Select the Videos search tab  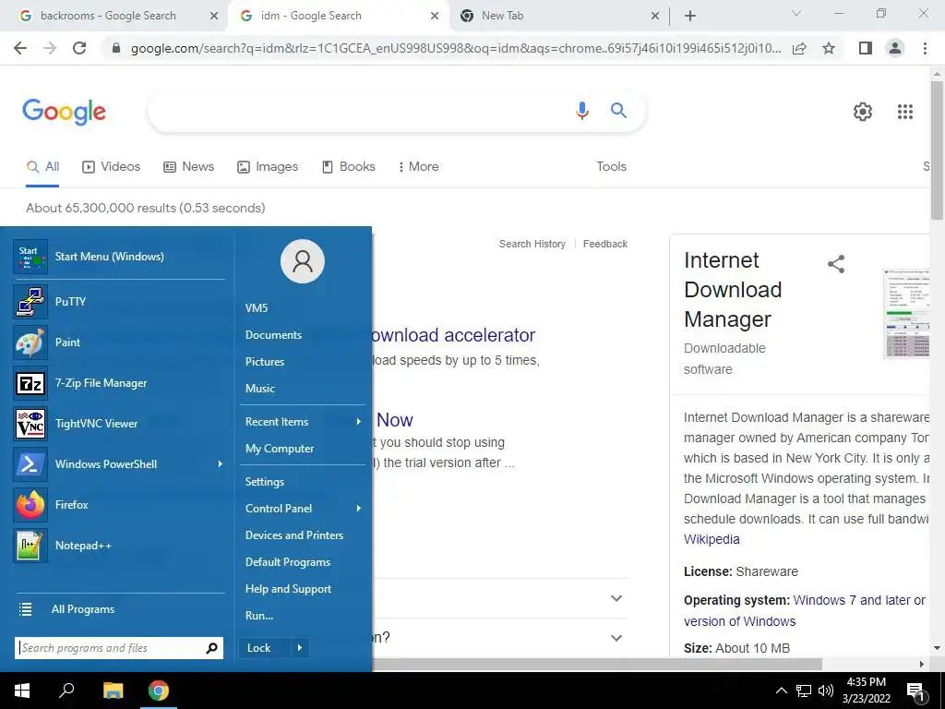tap(112, 166)
